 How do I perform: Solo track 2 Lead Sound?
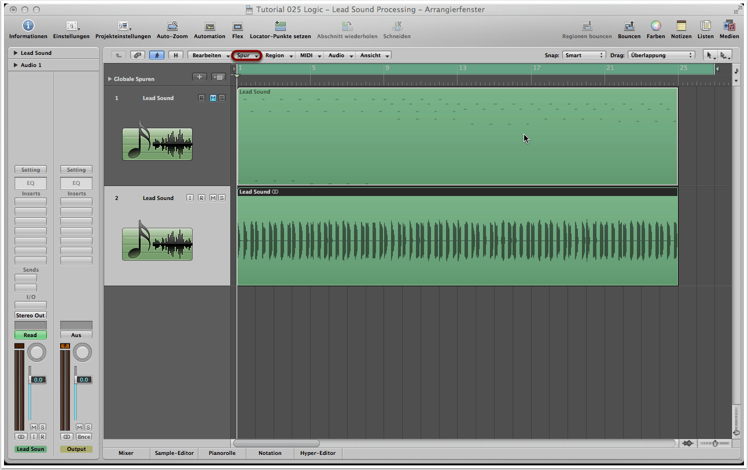click(x=222, y=198)
